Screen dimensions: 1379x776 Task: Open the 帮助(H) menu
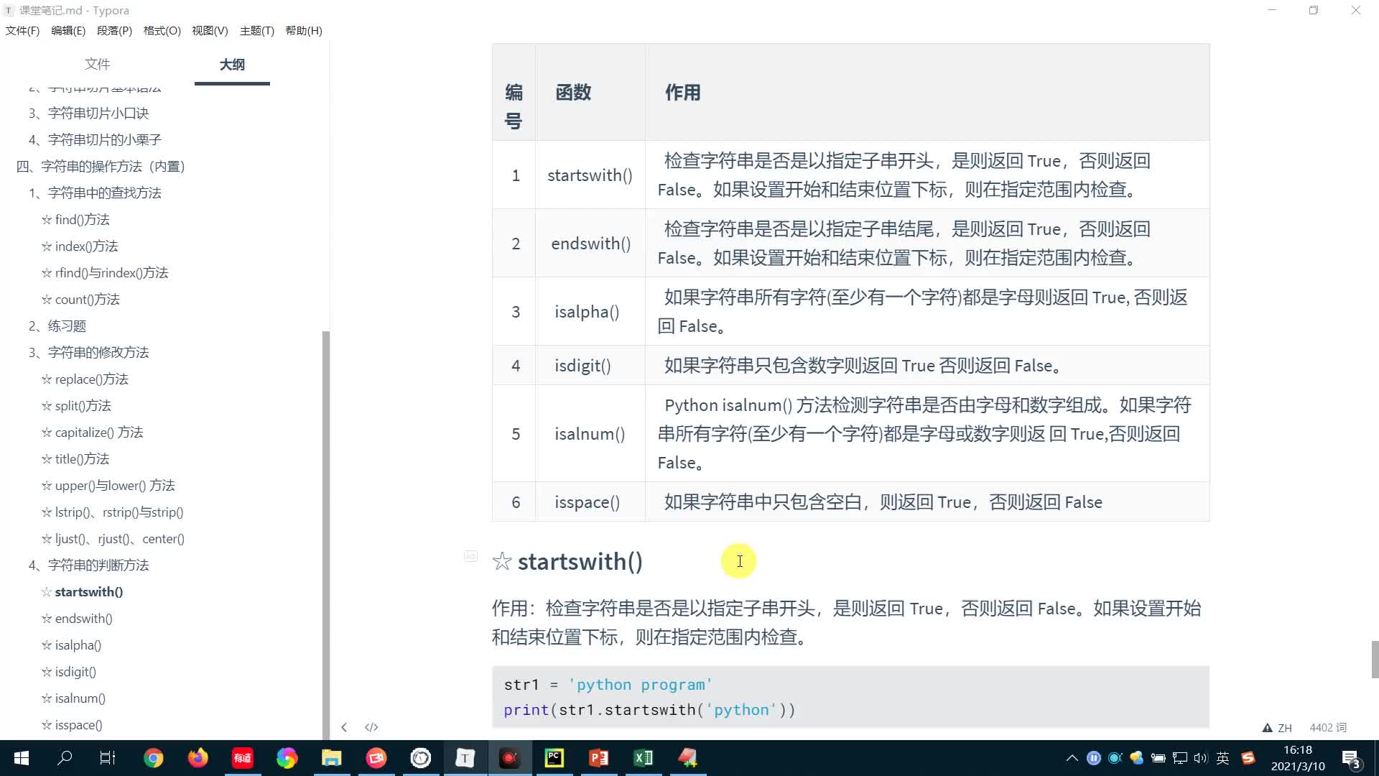(x=304, y=31)
